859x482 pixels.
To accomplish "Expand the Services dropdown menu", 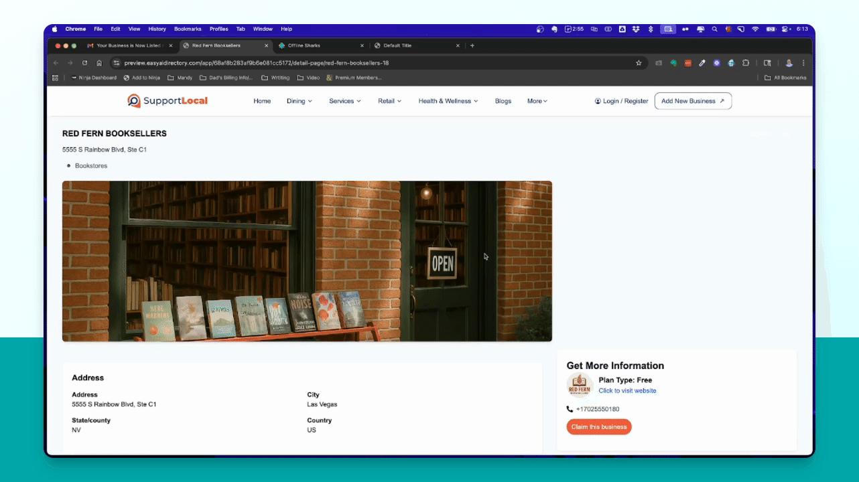I will [x=345, y=101].
